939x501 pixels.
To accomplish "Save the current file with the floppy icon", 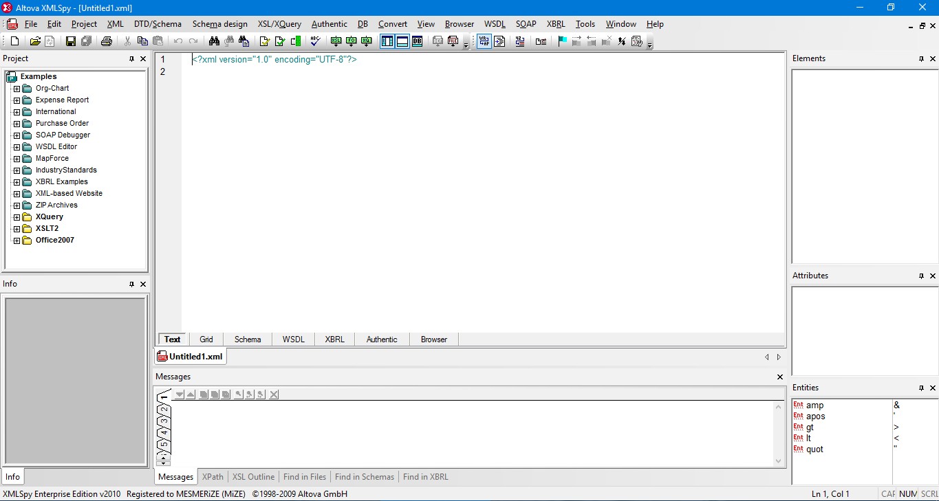I will click(x=71, y=41).
